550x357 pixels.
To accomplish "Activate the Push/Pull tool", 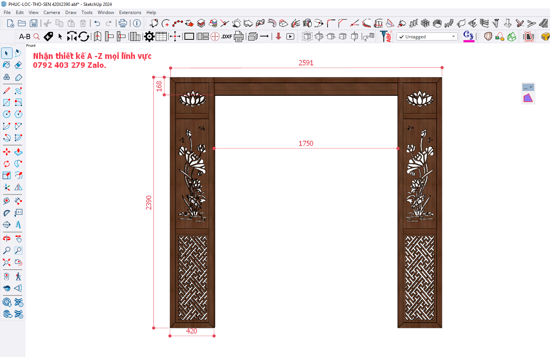I will coord(18,152).
